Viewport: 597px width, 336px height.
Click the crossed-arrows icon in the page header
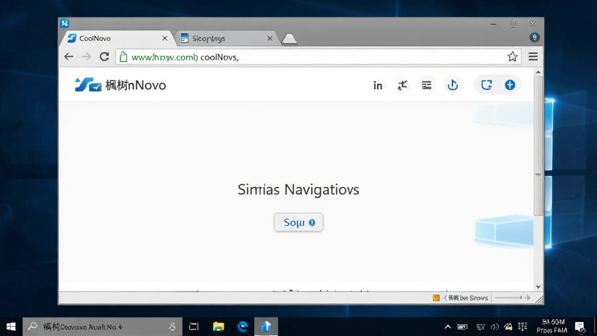pos(402,85)
